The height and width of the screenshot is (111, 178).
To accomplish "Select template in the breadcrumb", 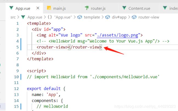I will (x=92, y=17).
